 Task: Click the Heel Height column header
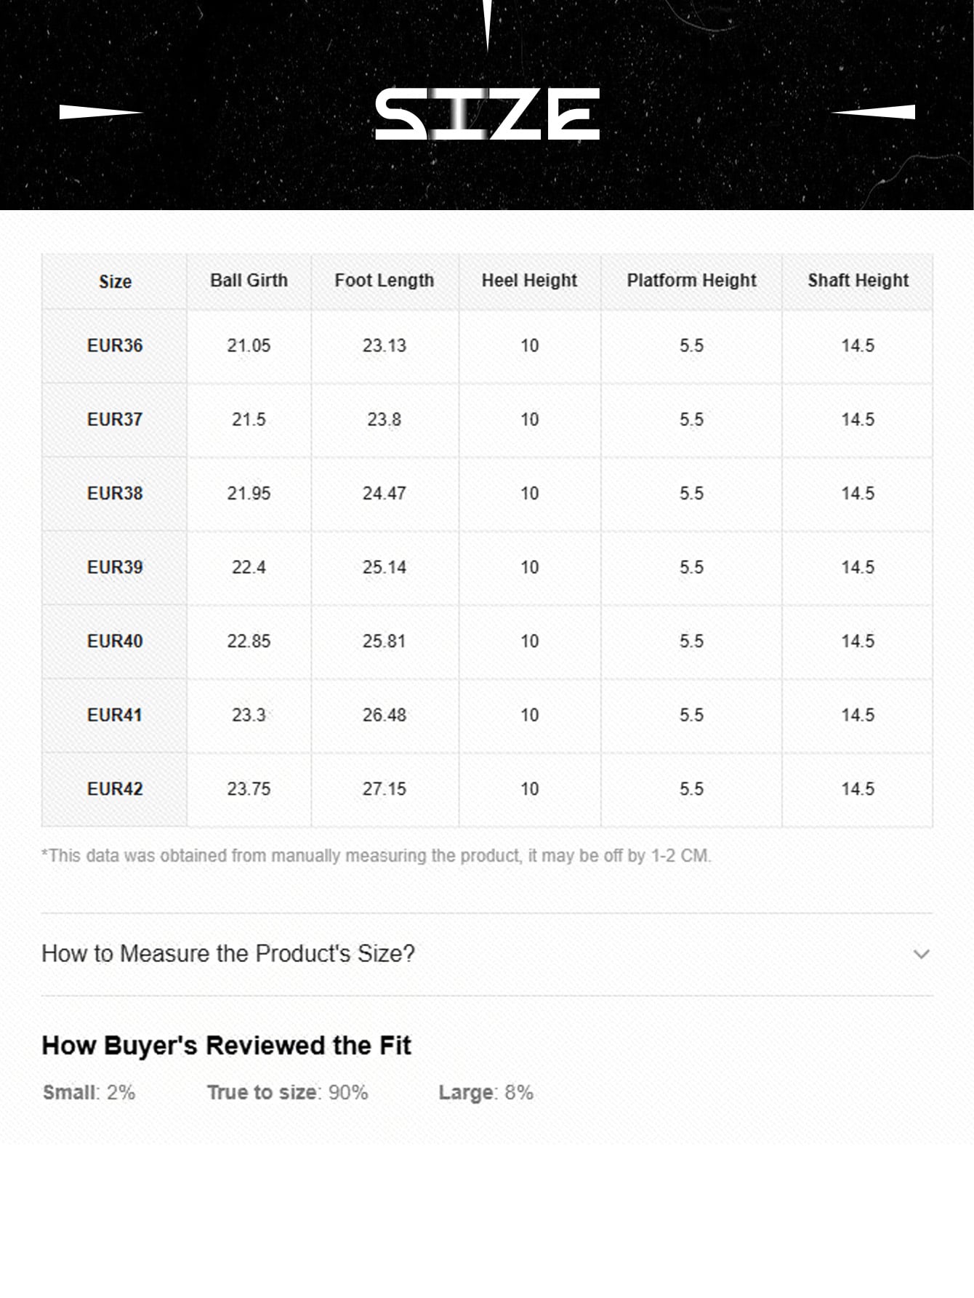coord(529,281)
